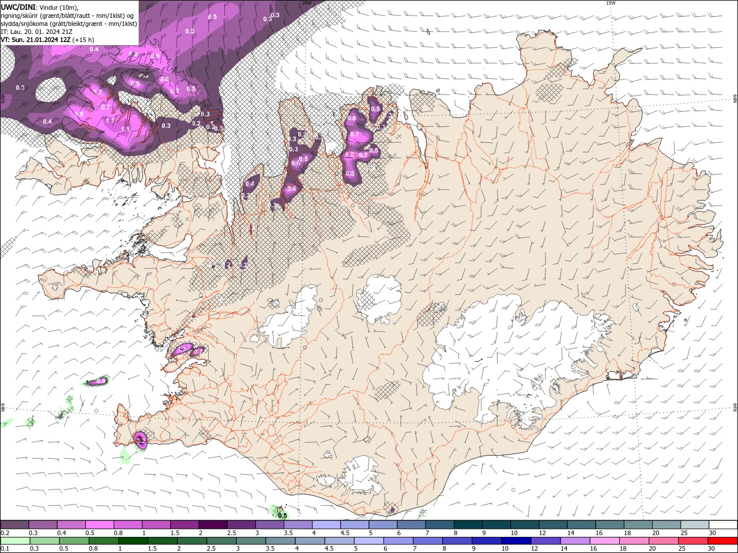
Task: Select the bright pink 0.5 swatch in the upper legend row
Action: coord(99,525)
